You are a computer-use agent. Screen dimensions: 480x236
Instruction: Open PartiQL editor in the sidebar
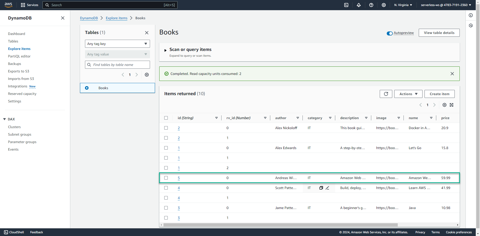coord(19,56)
